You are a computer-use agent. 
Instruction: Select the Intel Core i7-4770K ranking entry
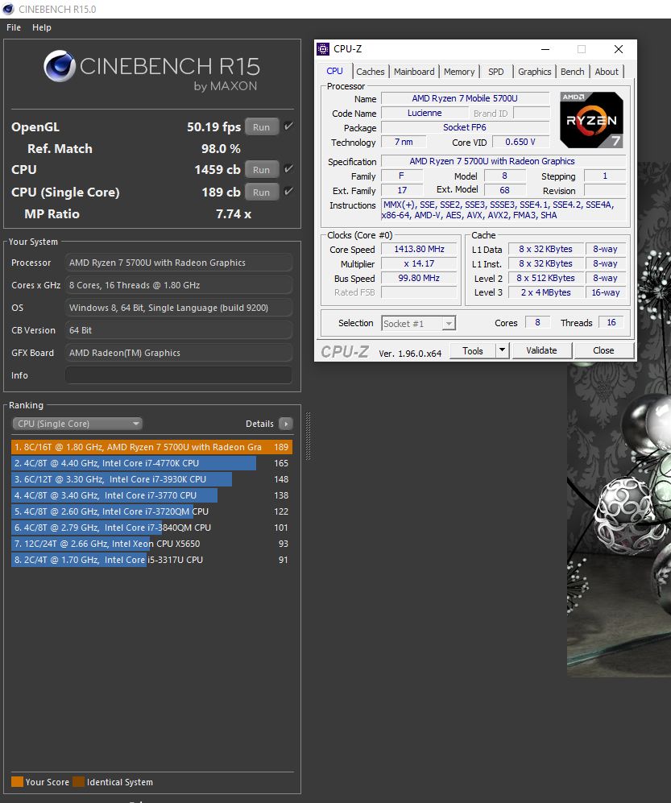point(134,463)
